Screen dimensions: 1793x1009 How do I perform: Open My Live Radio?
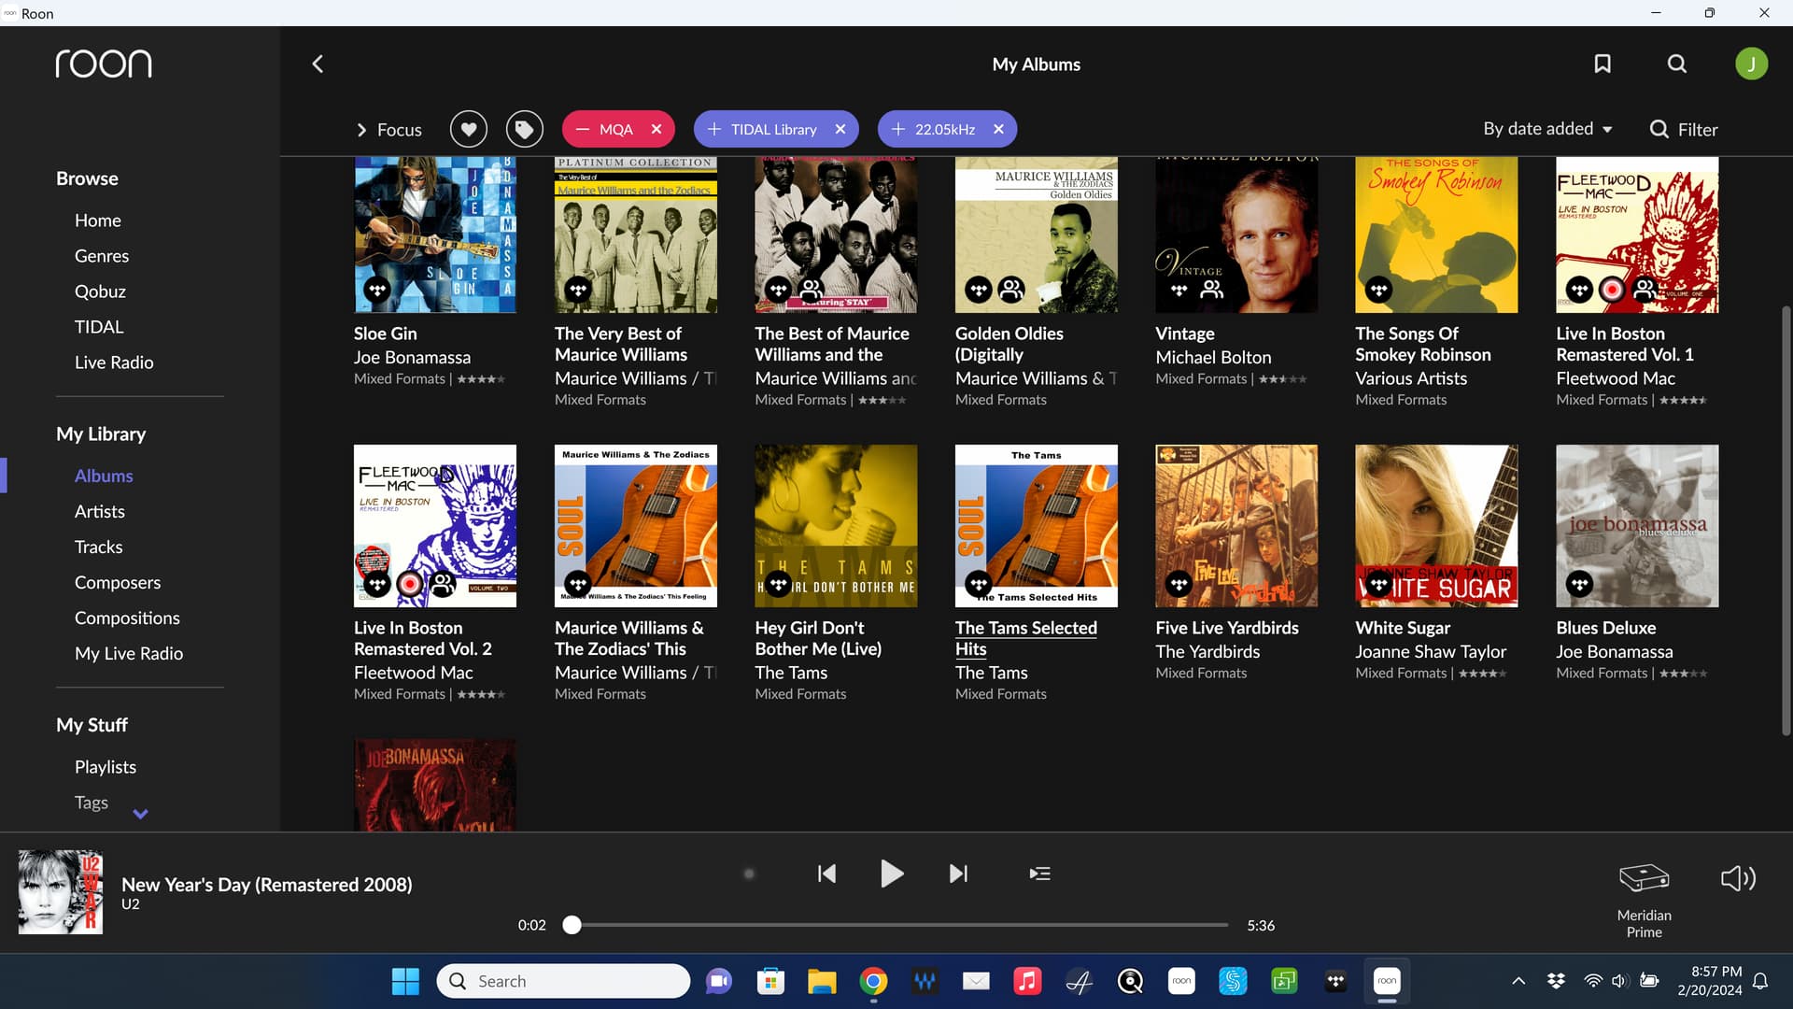coord(129,654)
